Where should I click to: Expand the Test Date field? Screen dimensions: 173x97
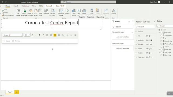tap(159, 53)
